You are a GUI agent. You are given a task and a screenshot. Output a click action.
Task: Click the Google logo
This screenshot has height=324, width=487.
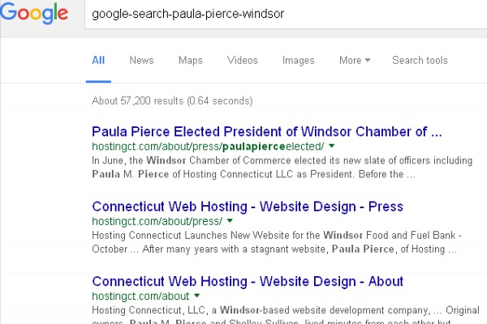(33, 13)
